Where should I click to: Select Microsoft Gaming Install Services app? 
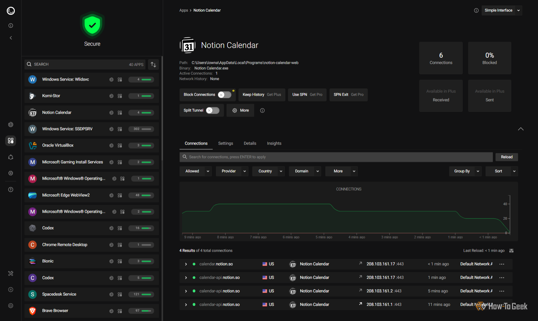click(92, 162)
